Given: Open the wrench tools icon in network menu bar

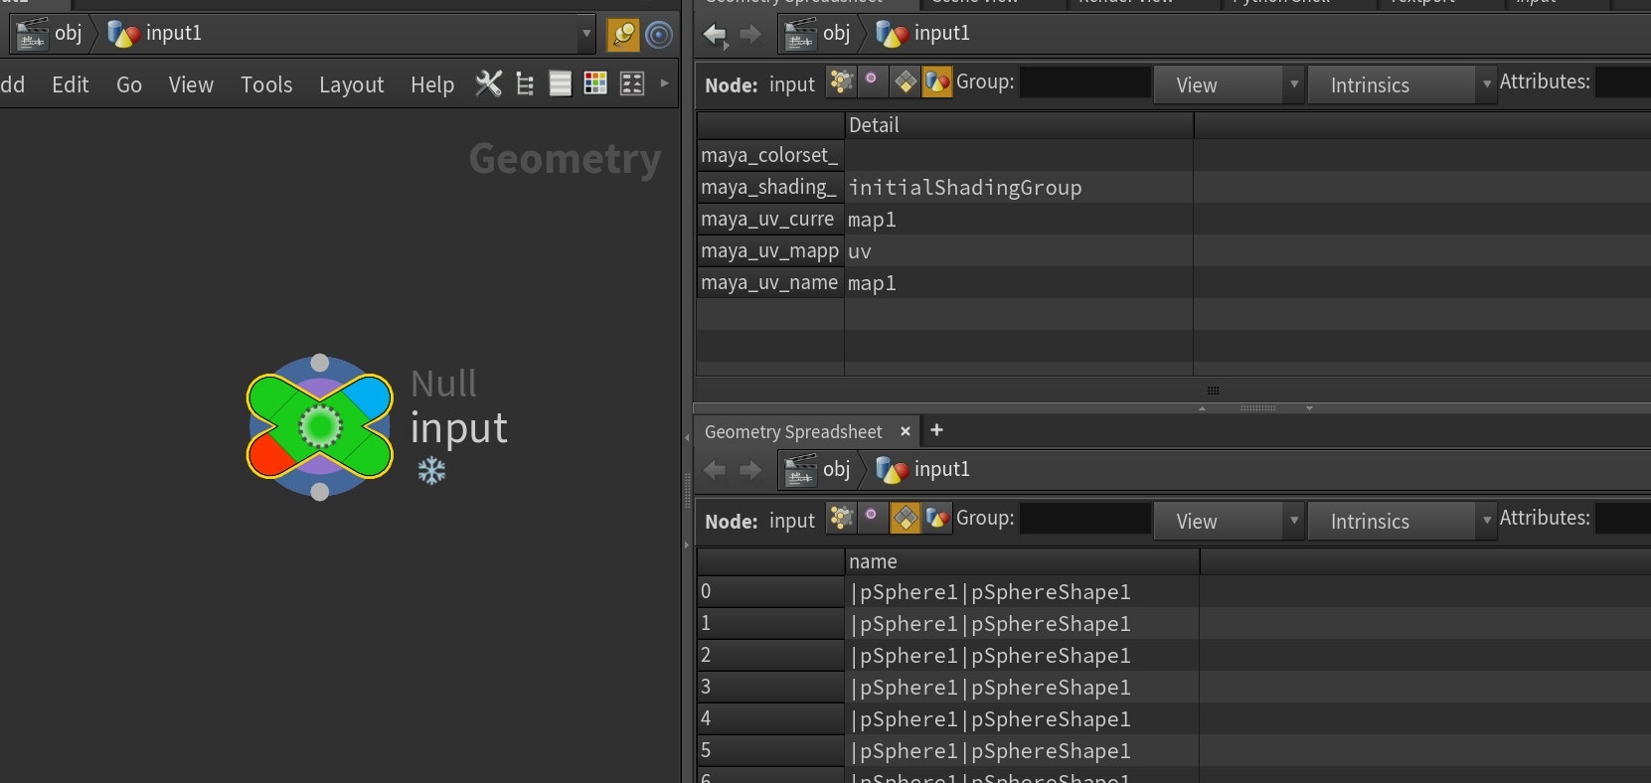Looking at the screenshot, I should click(x=488, y=84).
